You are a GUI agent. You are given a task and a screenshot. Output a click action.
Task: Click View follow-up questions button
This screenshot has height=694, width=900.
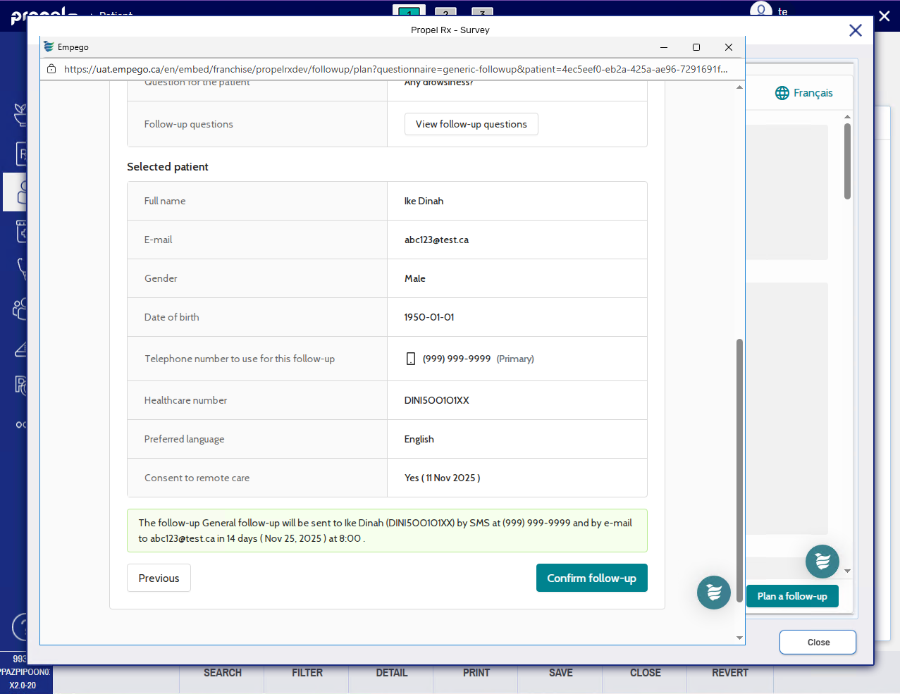click(471, 124)
